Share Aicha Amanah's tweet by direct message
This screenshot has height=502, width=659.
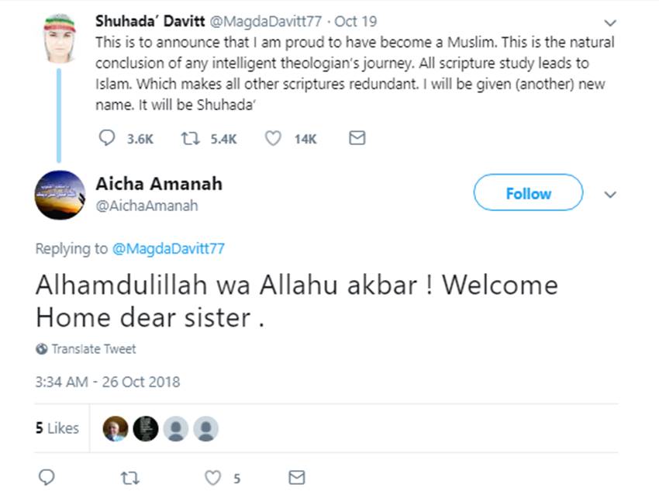296,477
